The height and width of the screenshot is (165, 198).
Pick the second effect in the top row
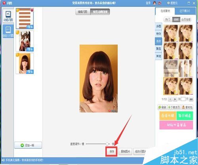point(186,33)
